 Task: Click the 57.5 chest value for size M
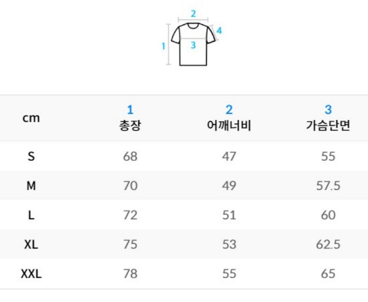(x=328, y=186)
